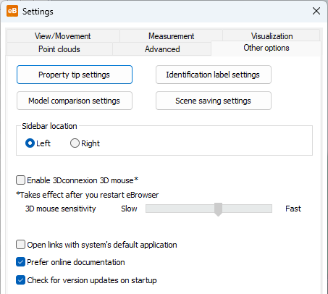Open Property tip settings
328x294 pixels.
point(75,75)
